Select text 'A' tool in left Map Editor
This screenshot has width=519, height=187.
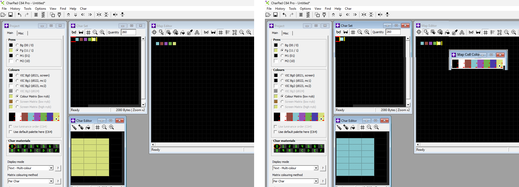click(197, 32)
